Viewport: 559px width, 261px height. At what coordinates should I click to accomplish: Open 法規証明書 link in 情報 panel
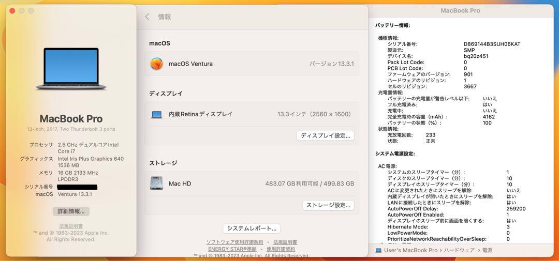tap(285, 242)
